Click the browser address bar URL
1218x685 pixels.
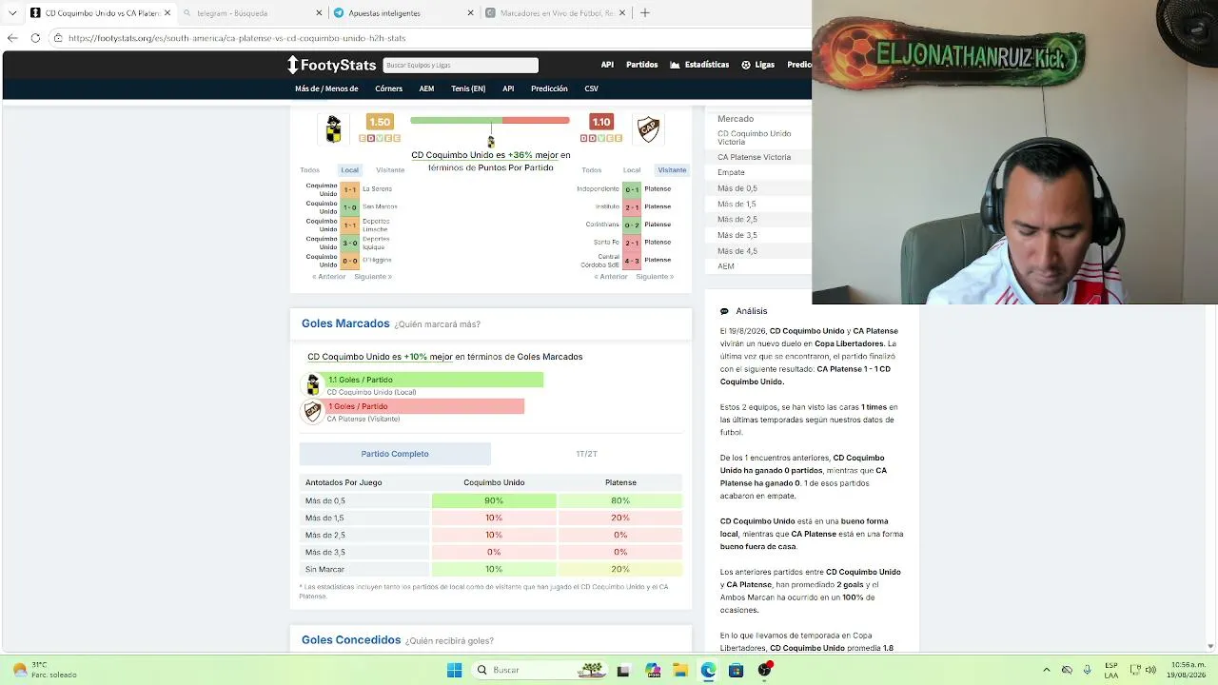click(x=237, y=38)
